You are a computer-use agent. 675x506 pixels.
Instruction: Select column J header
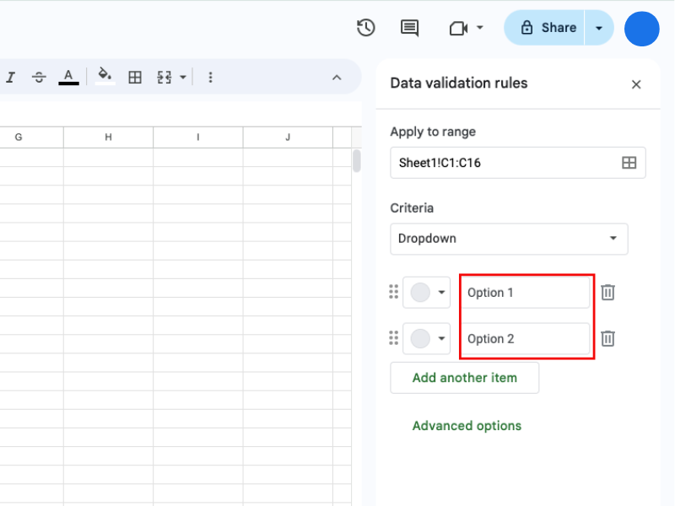click(x=288, y=137)
